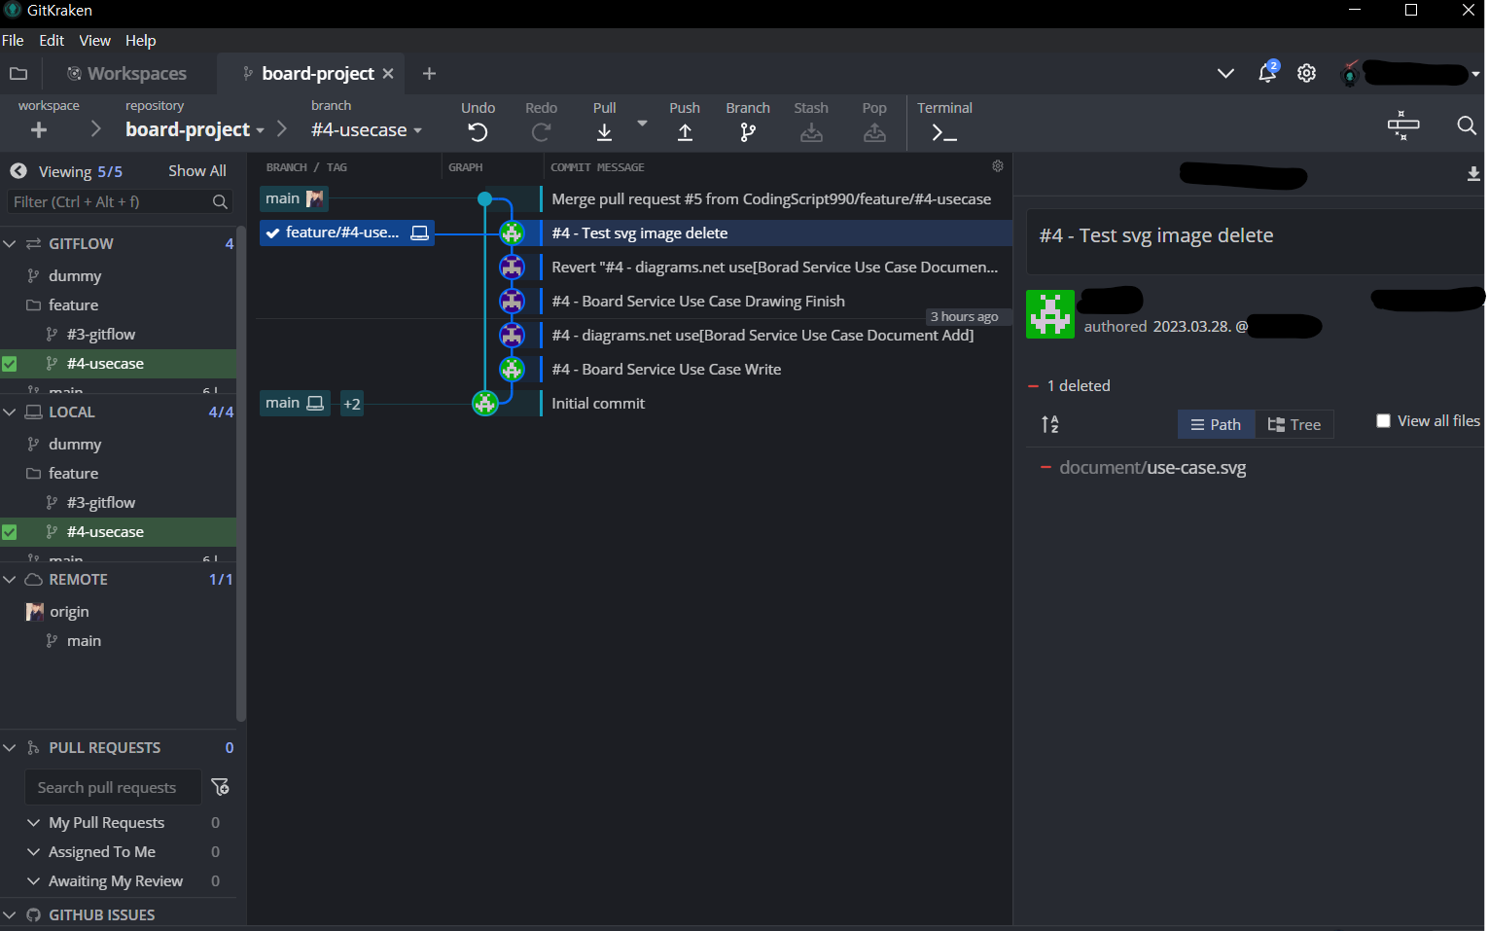Collapse the GITFLOW section

click(x=10, y=243)
